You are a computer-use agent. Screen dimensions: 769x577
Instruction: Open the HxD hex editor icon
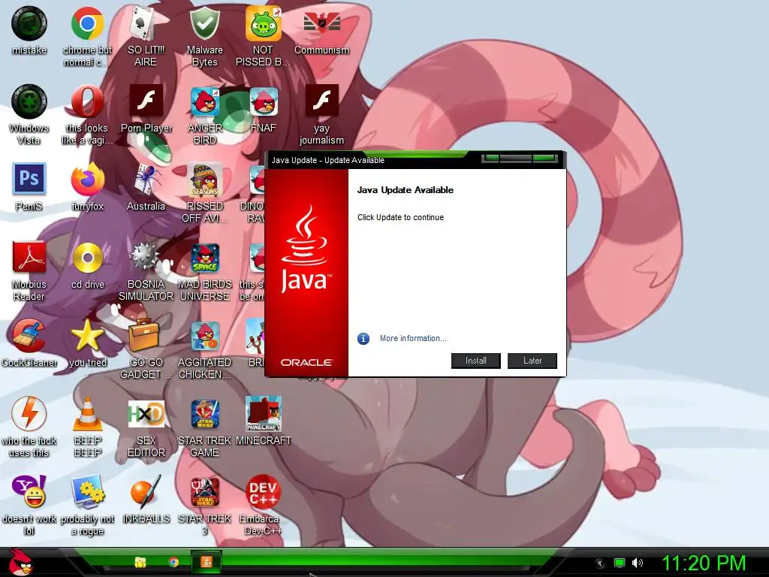146,414
